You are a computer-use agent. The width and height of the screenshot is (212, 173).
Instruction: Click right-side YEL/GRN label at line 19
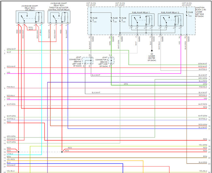coord(203,145)
